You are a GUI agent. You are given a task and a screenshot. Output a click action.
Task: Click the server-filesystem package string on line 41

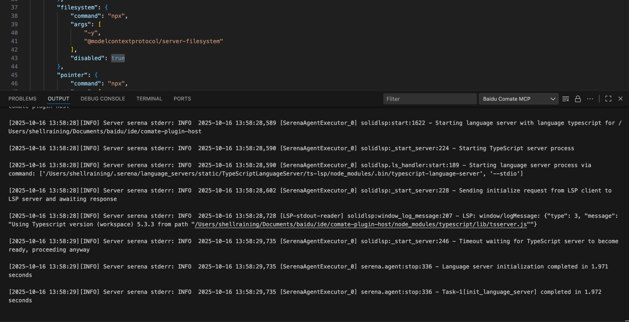153,41
